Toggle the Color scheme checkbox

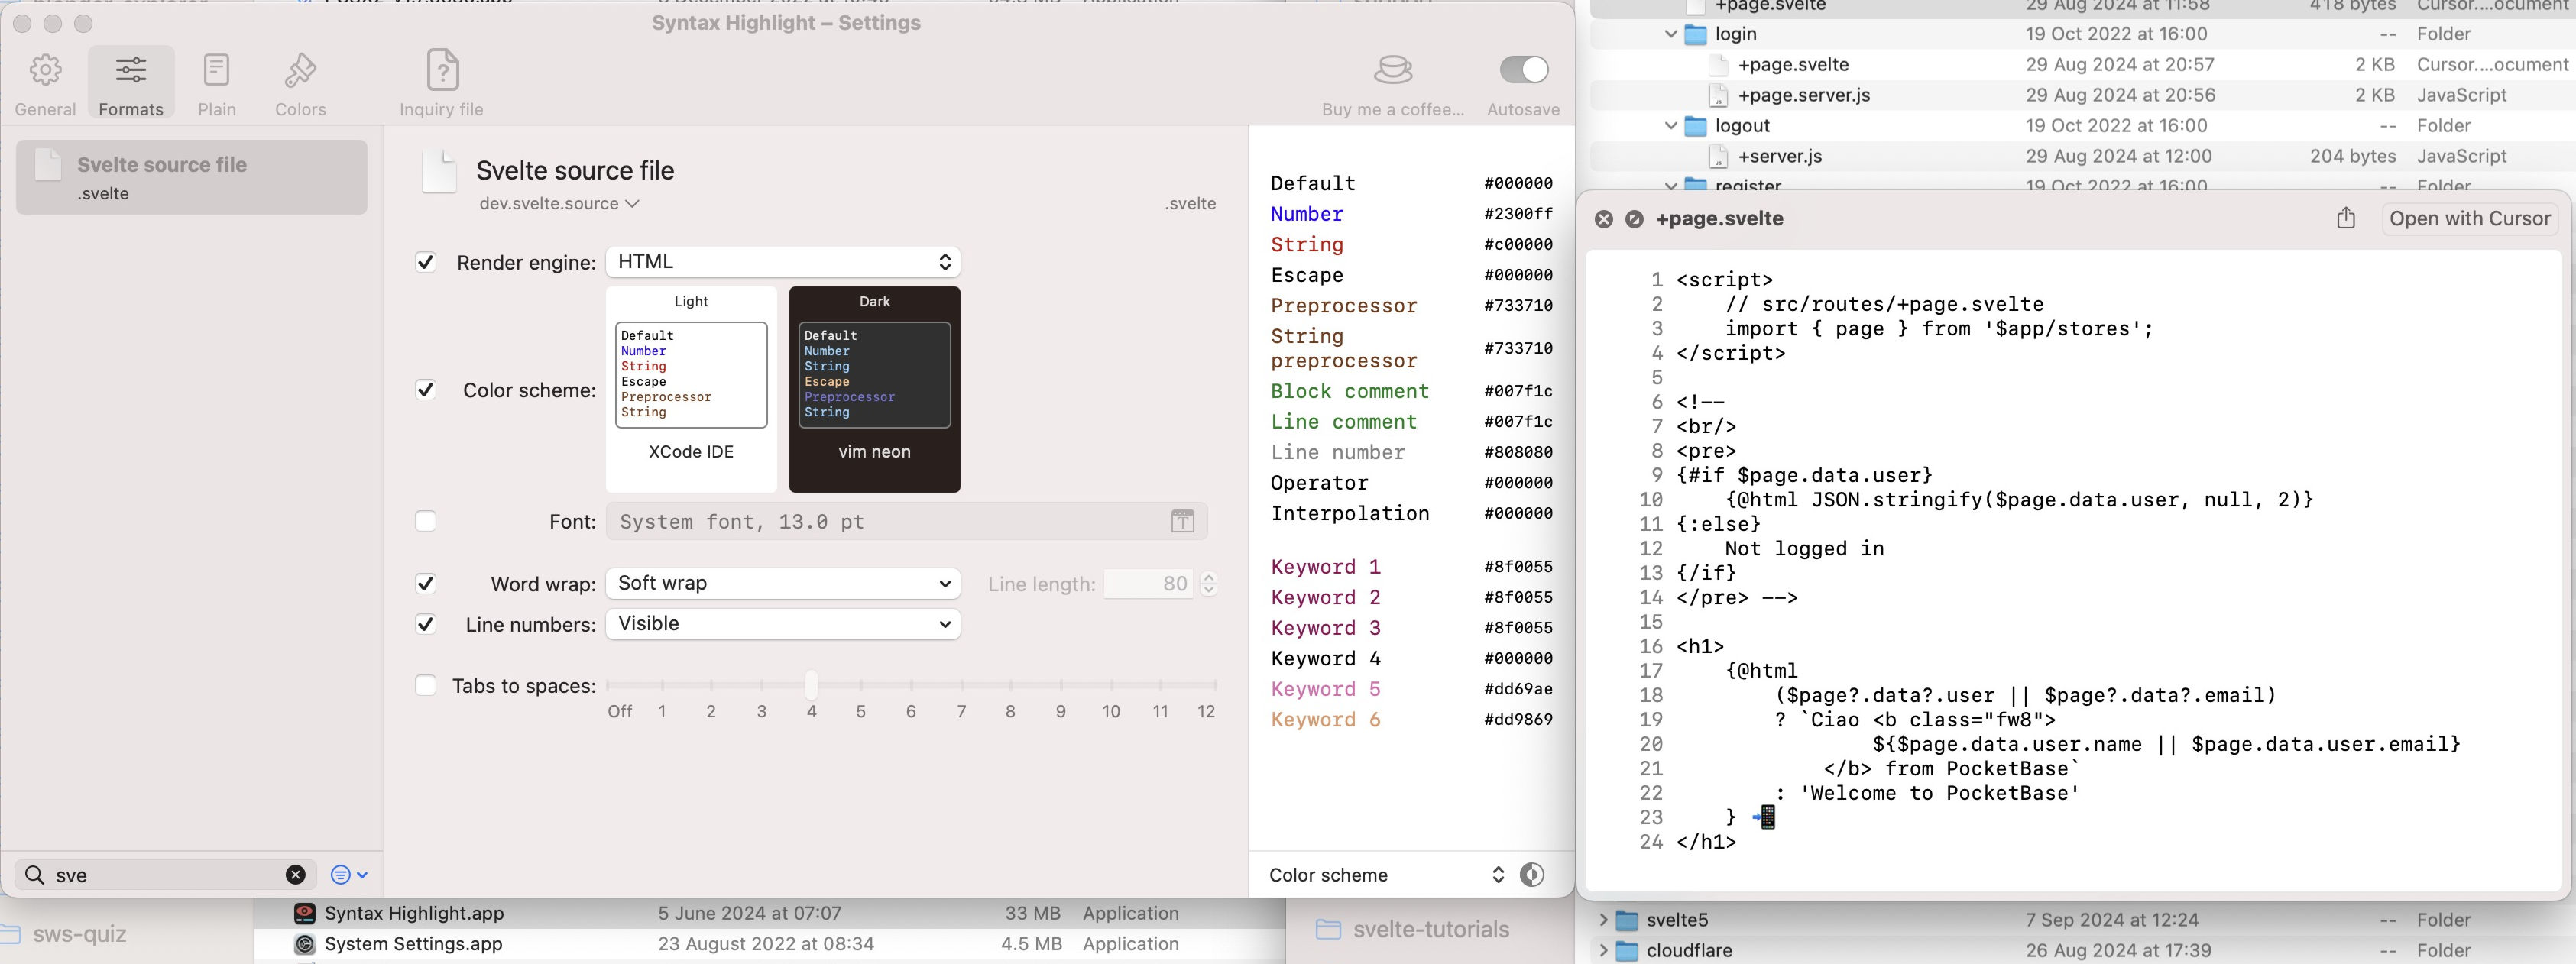pos(425,390)
